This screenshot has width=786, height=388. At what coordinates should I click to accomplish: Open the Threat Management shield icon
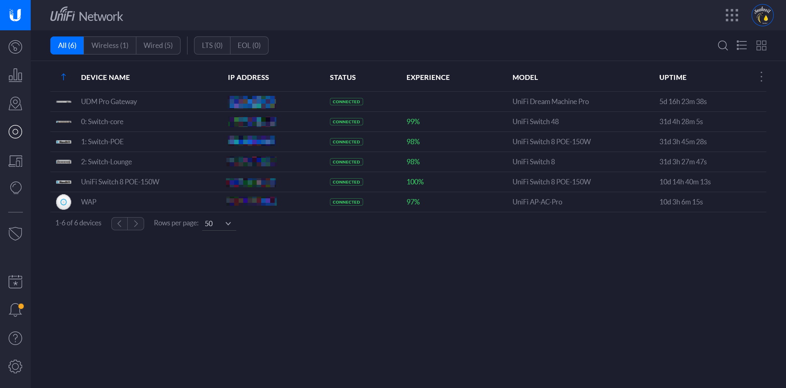pos(15,234)
